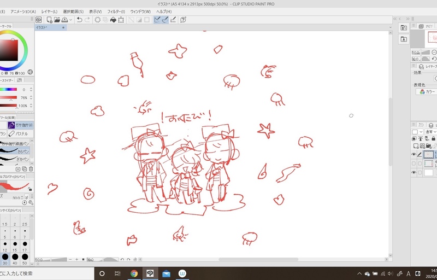
Task: Adjust the hue slider bar
Action: point(8,90)
